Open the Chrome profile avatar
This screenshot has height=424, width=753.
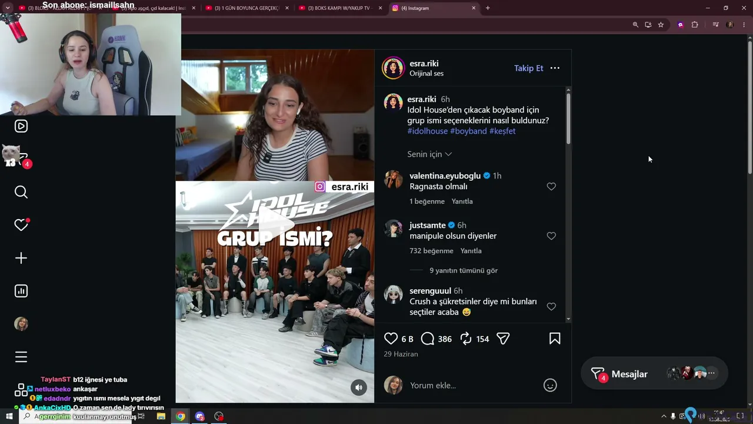(x=730, y=25)
